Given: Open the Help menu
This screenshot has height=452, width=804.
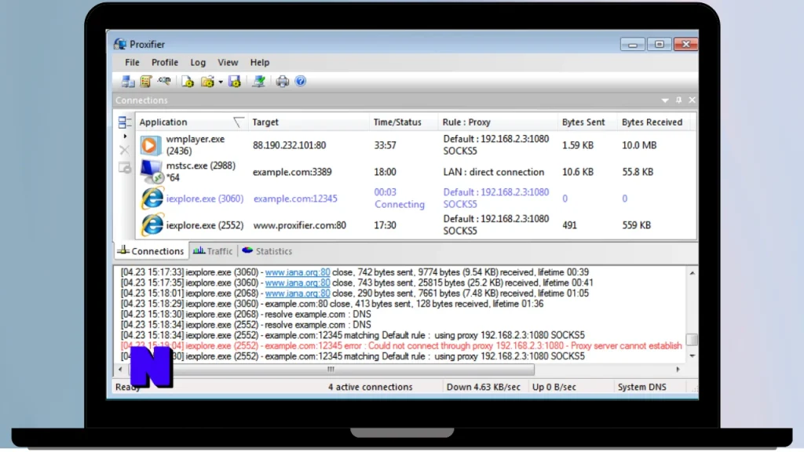Looking at the screenshot, I should coord(259,62).
